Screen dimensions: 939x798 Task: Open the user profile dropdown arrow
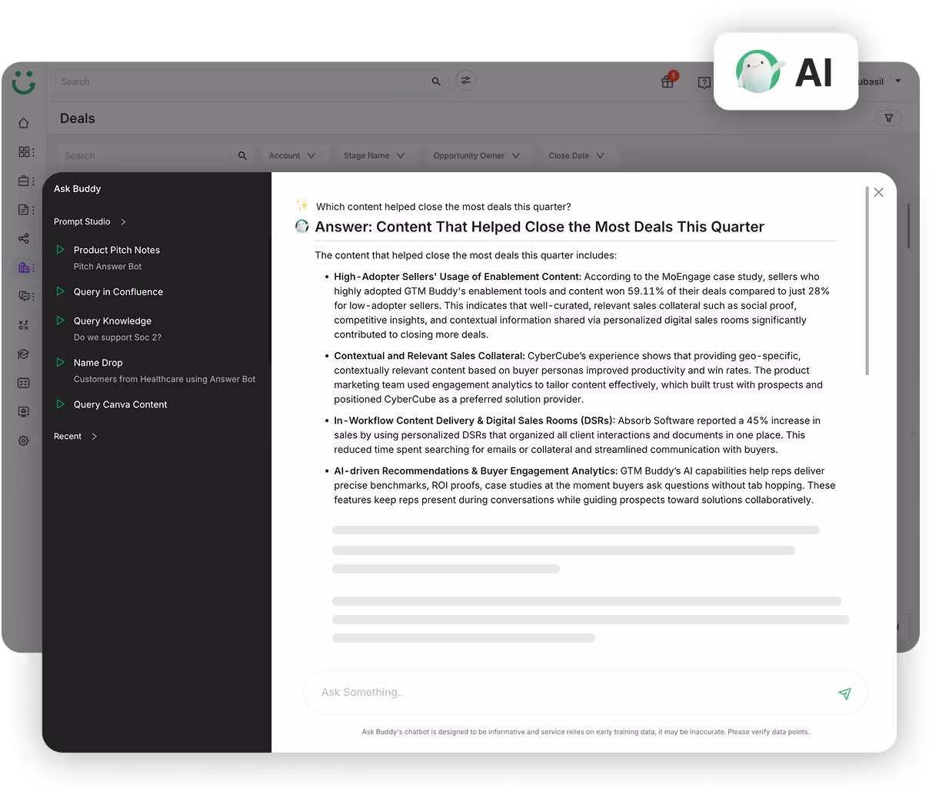pos(897,81)
